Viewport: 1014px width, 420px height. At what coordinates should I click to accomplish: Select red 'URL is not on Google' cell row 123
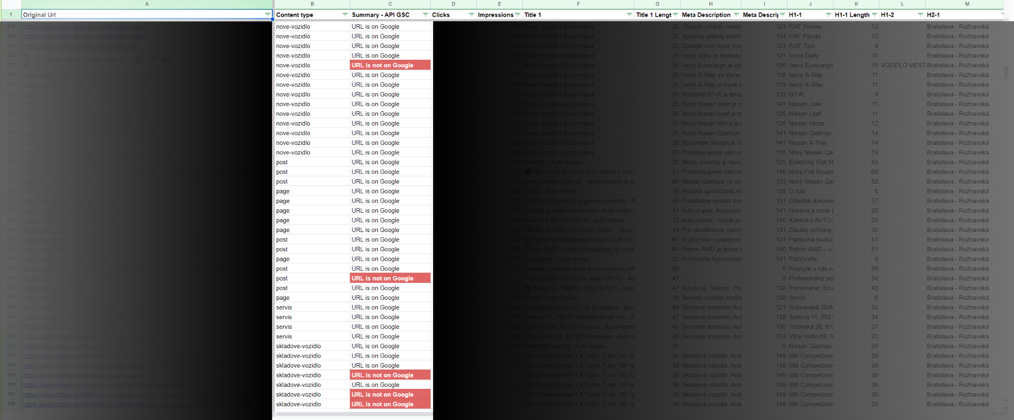point(390,65)
